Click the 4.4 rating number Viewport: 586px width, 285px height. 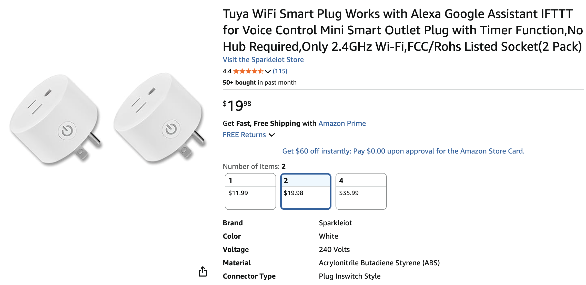coord(227,71)
